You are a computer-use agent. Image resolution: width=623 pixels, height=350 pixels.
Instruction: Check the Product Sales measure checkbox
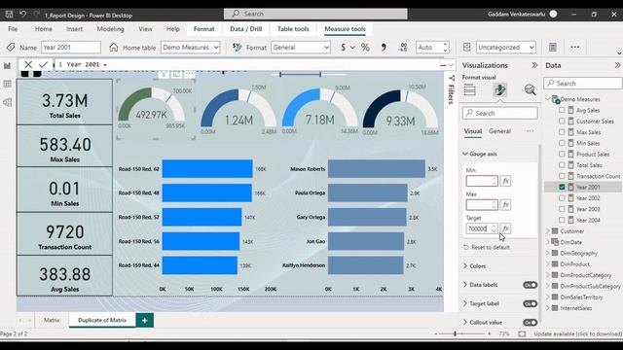pyautogui.click(x=562, y=154)
